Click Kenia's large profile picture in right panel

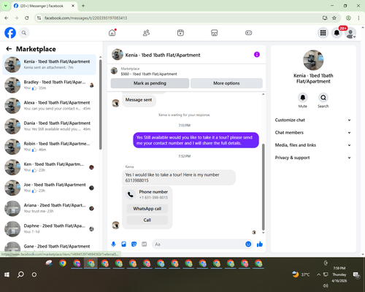(x=313, y=60)
